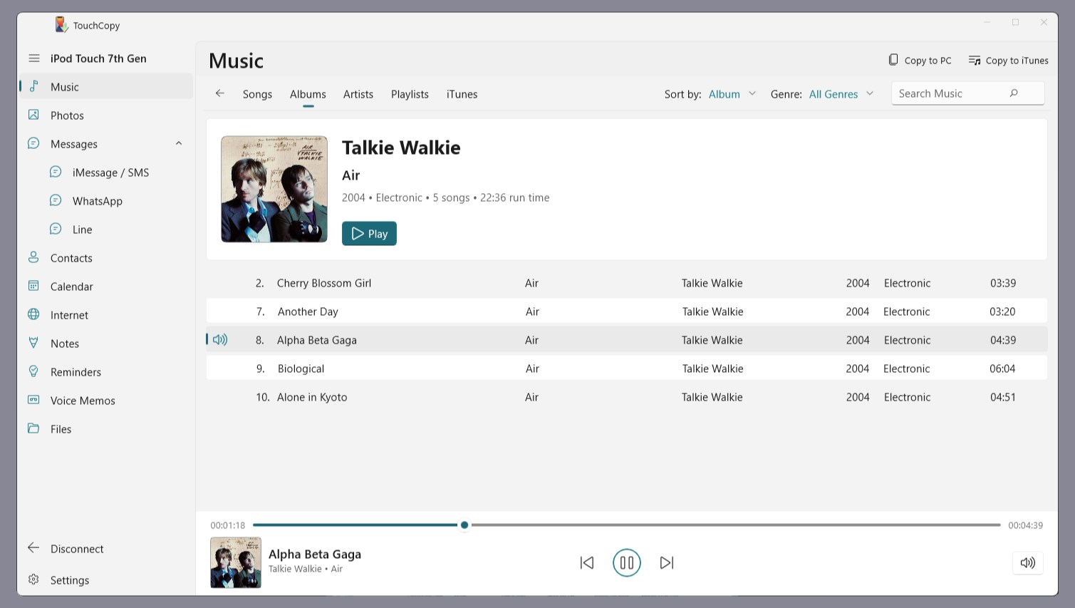Viewport: 1075px width, 608px height.
Task: Click the Photos picture icon
Action: [33, 115]
